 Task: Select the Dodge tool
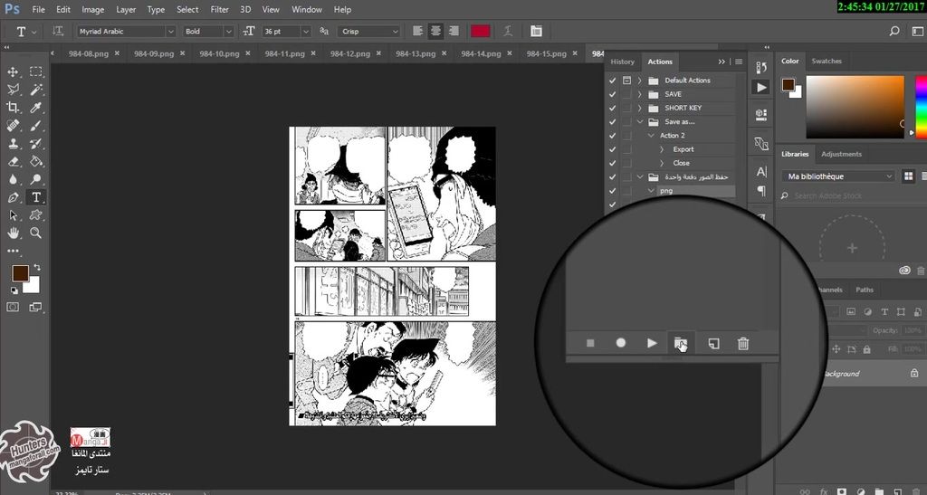click(x=36, y=179)
